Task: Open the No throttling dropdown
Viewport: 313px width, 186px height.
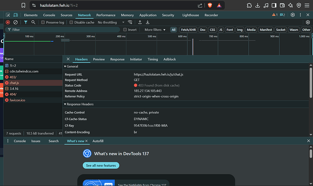Action: coord(111,22)
